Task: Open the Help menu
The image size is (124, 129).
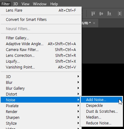Action: point(54,4)
